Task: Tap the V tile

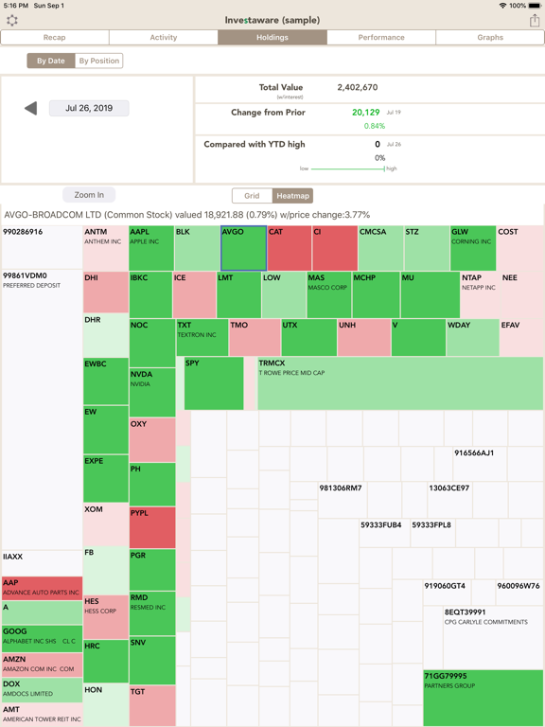Action: click(x=418, y=338)
